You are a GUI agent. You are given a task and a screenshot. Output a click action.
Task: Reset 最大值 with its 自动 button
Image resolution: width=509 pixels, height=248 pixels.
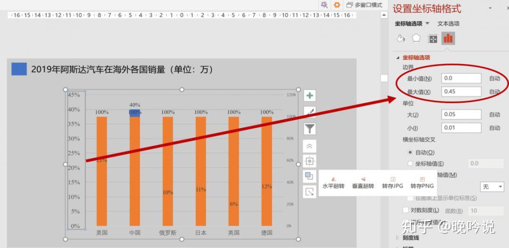[x=495, y=92]
